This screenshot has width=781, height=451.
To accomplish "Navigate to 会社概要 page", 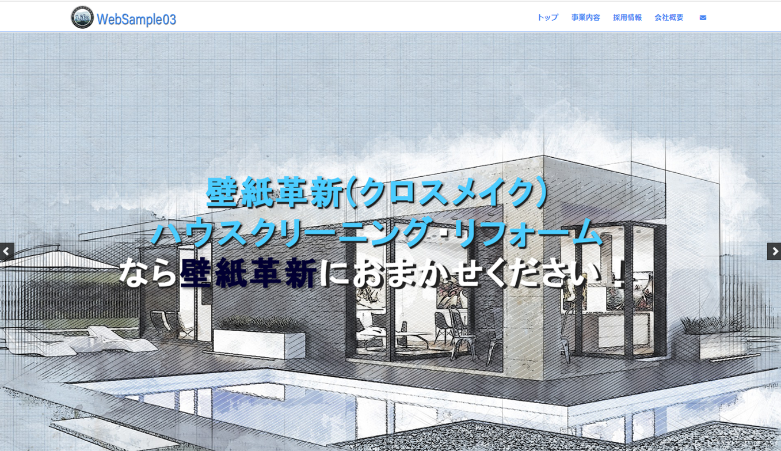I will point(669,18).
